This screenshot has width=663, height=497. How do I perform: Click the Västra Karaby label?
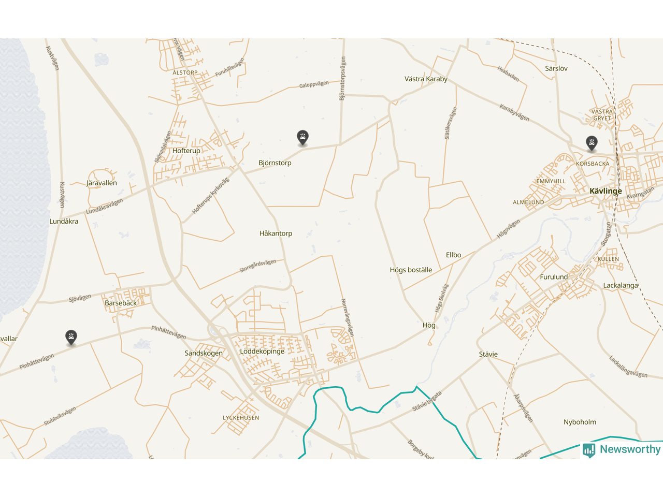pos(426,79)
